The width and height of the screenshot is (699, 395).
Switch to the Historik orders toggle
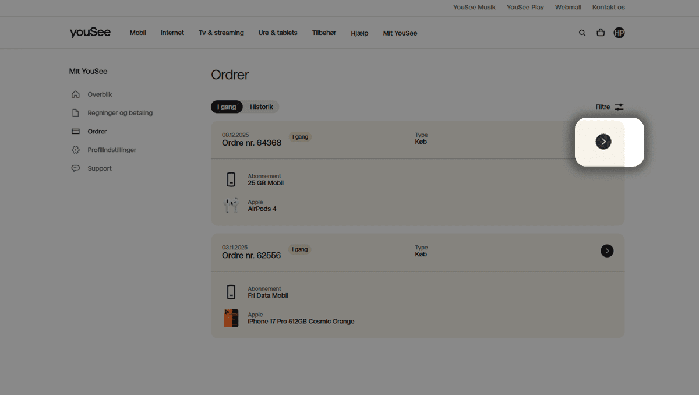[x=262, y=107]
